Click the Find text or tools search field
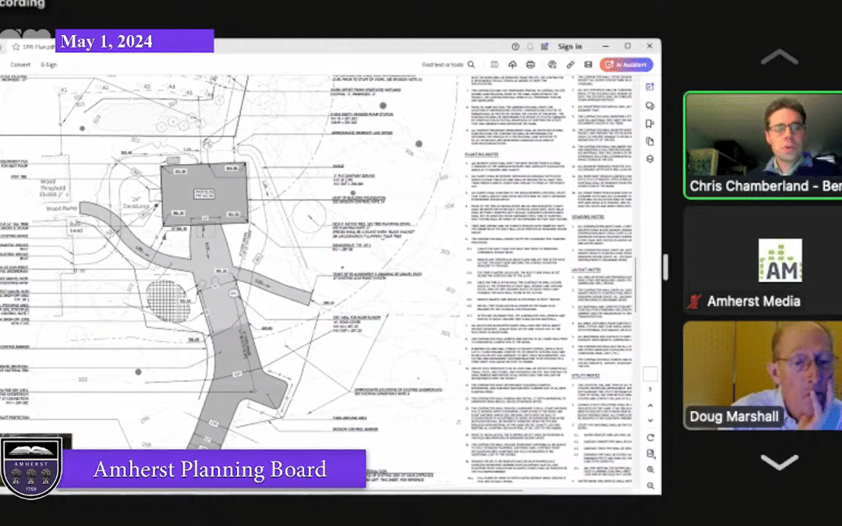This screenshot has width=842, height=526. tap(448, 65)
